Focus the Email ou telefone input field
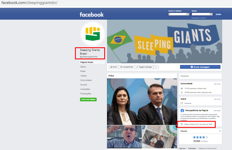Image resolution: width=232 pixels, height=150 pixels. tap(179, 14)
